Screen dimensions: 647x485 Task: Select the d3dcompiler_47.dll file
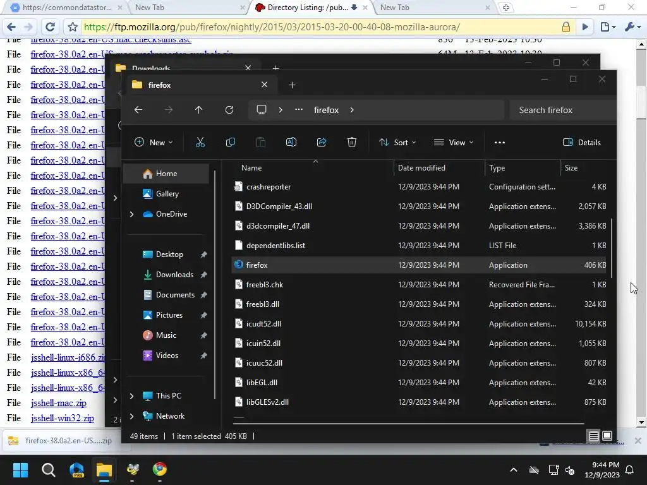[420, 226]
